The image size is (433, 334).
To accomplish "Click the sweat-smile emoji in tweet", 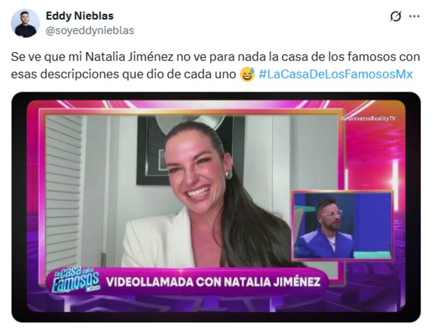I will (247, 74).
